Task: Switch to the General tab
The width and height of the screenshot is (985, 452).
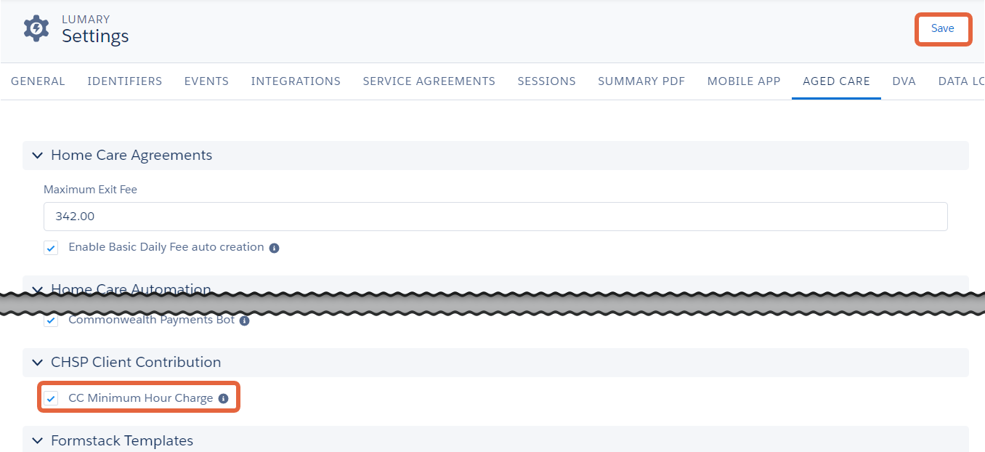Action: click(x=38, y=81)
